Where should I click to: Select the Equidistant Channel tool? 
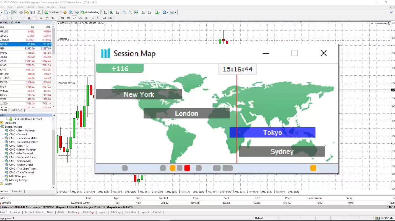pos(29,18)
